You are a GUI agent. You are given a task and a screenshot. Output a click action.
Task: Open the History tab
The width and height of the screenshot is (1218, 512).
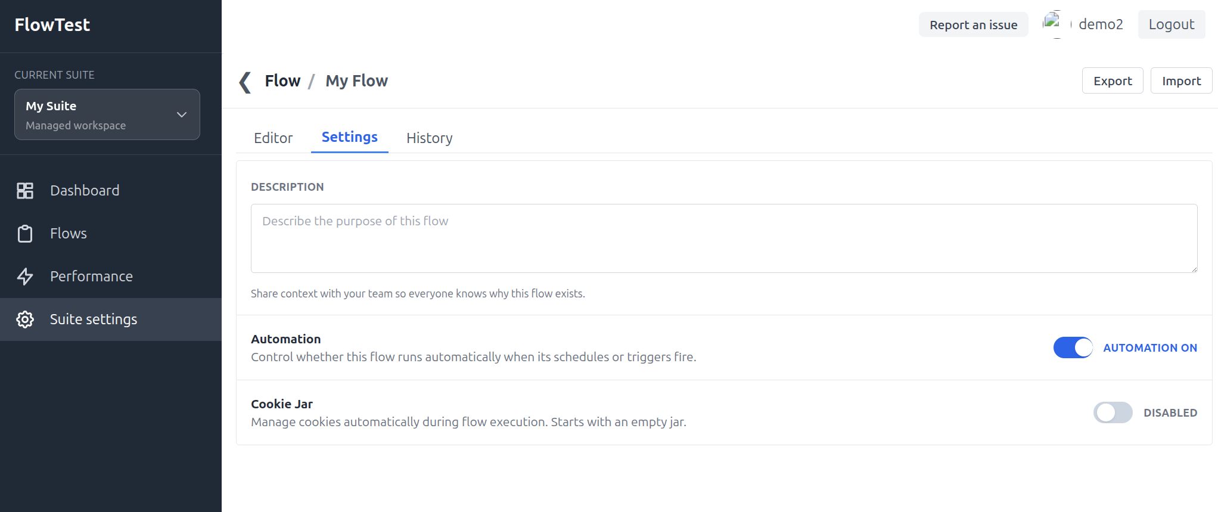tap(429, 138)
